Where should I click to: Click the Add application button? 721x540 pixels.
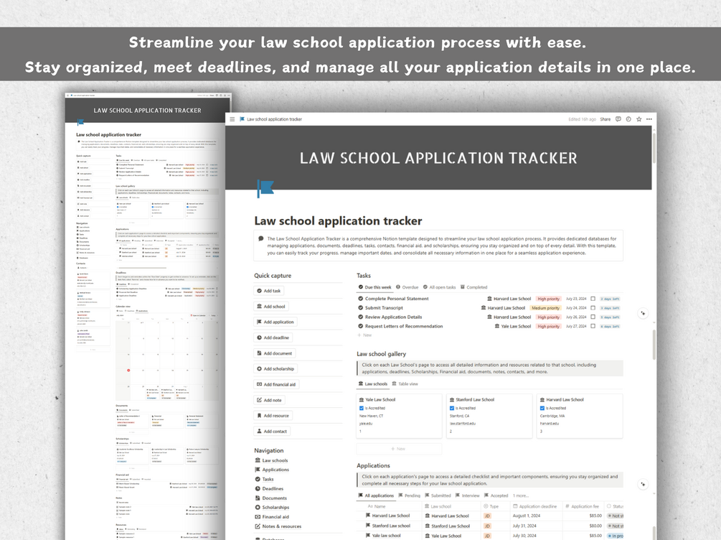point(275,322)
